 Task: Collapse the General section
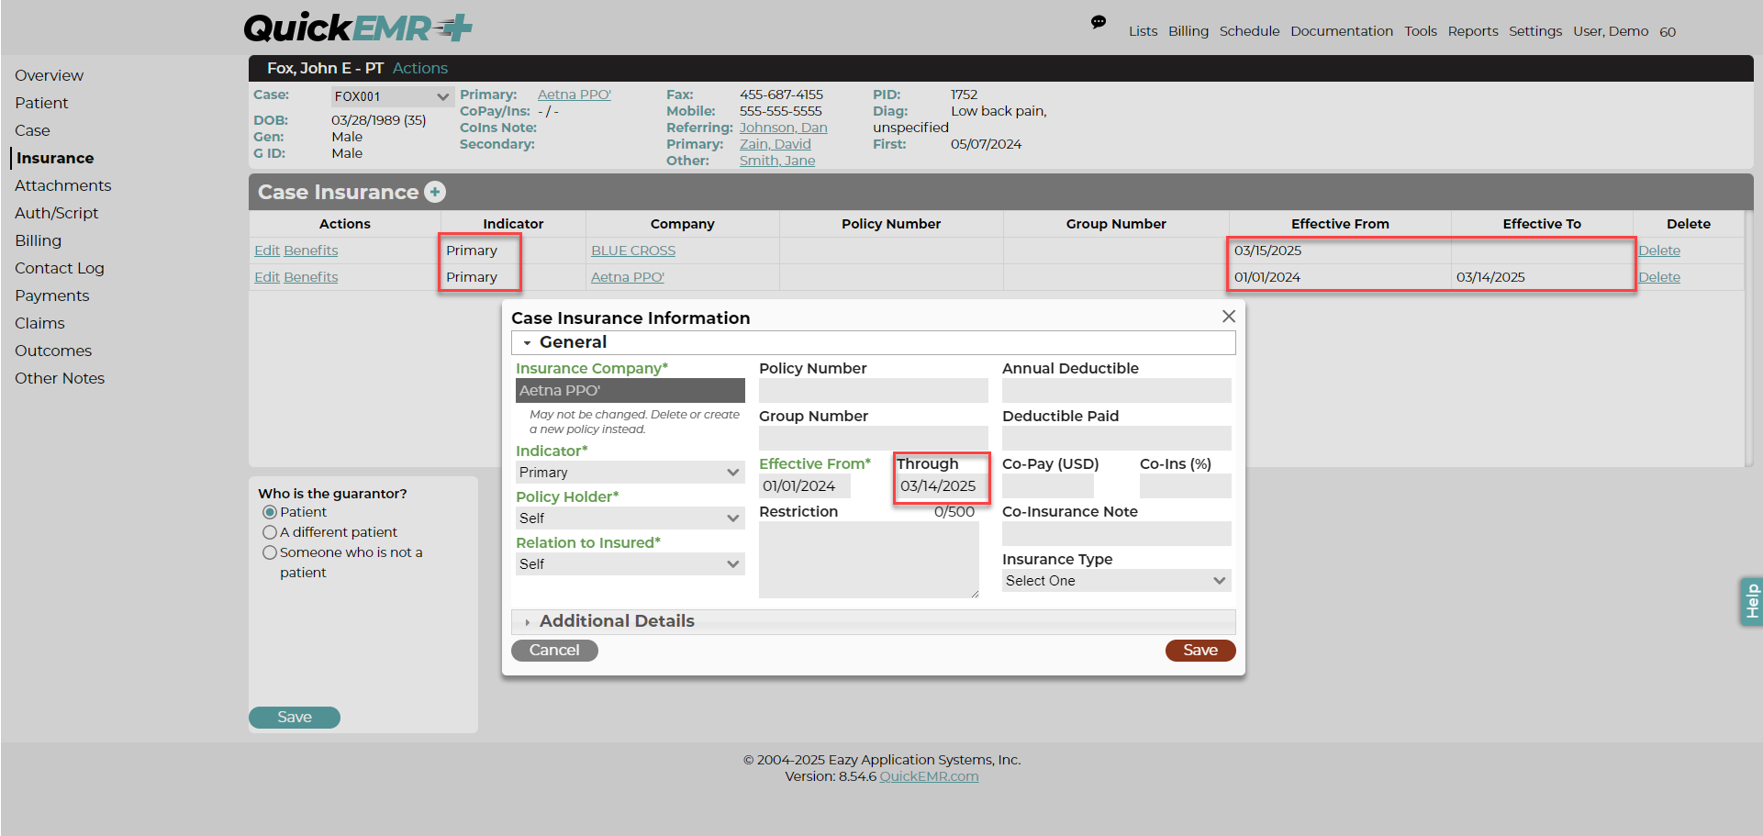[x=873, y=342]
